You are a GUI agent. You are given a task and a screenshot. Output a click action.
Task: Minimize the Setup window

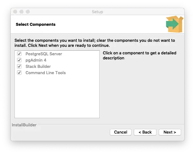pyautogui.click(x=22, y=12)
